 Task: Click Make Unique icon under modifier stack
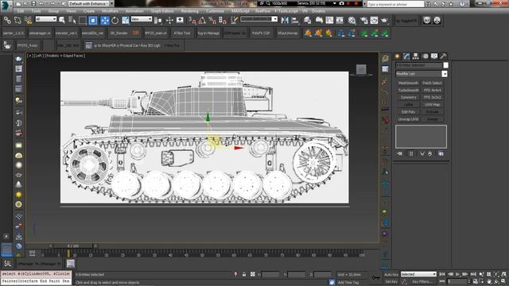422,153
